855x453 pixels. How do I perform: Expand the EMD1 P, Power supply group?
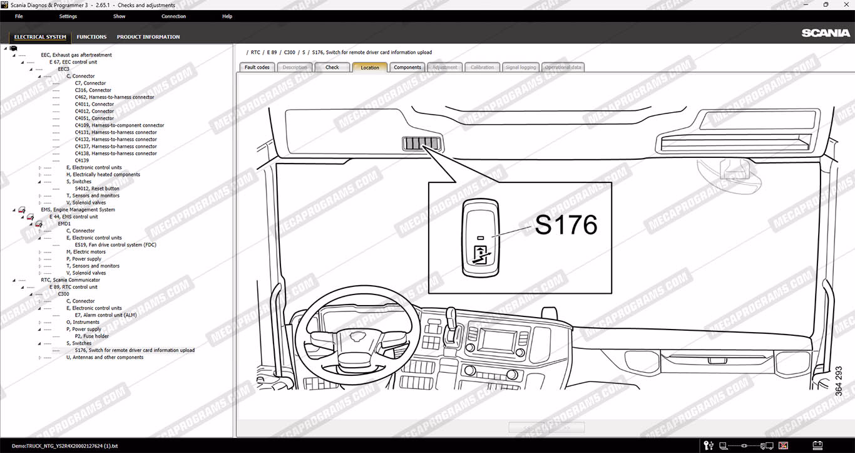point(40,259)
